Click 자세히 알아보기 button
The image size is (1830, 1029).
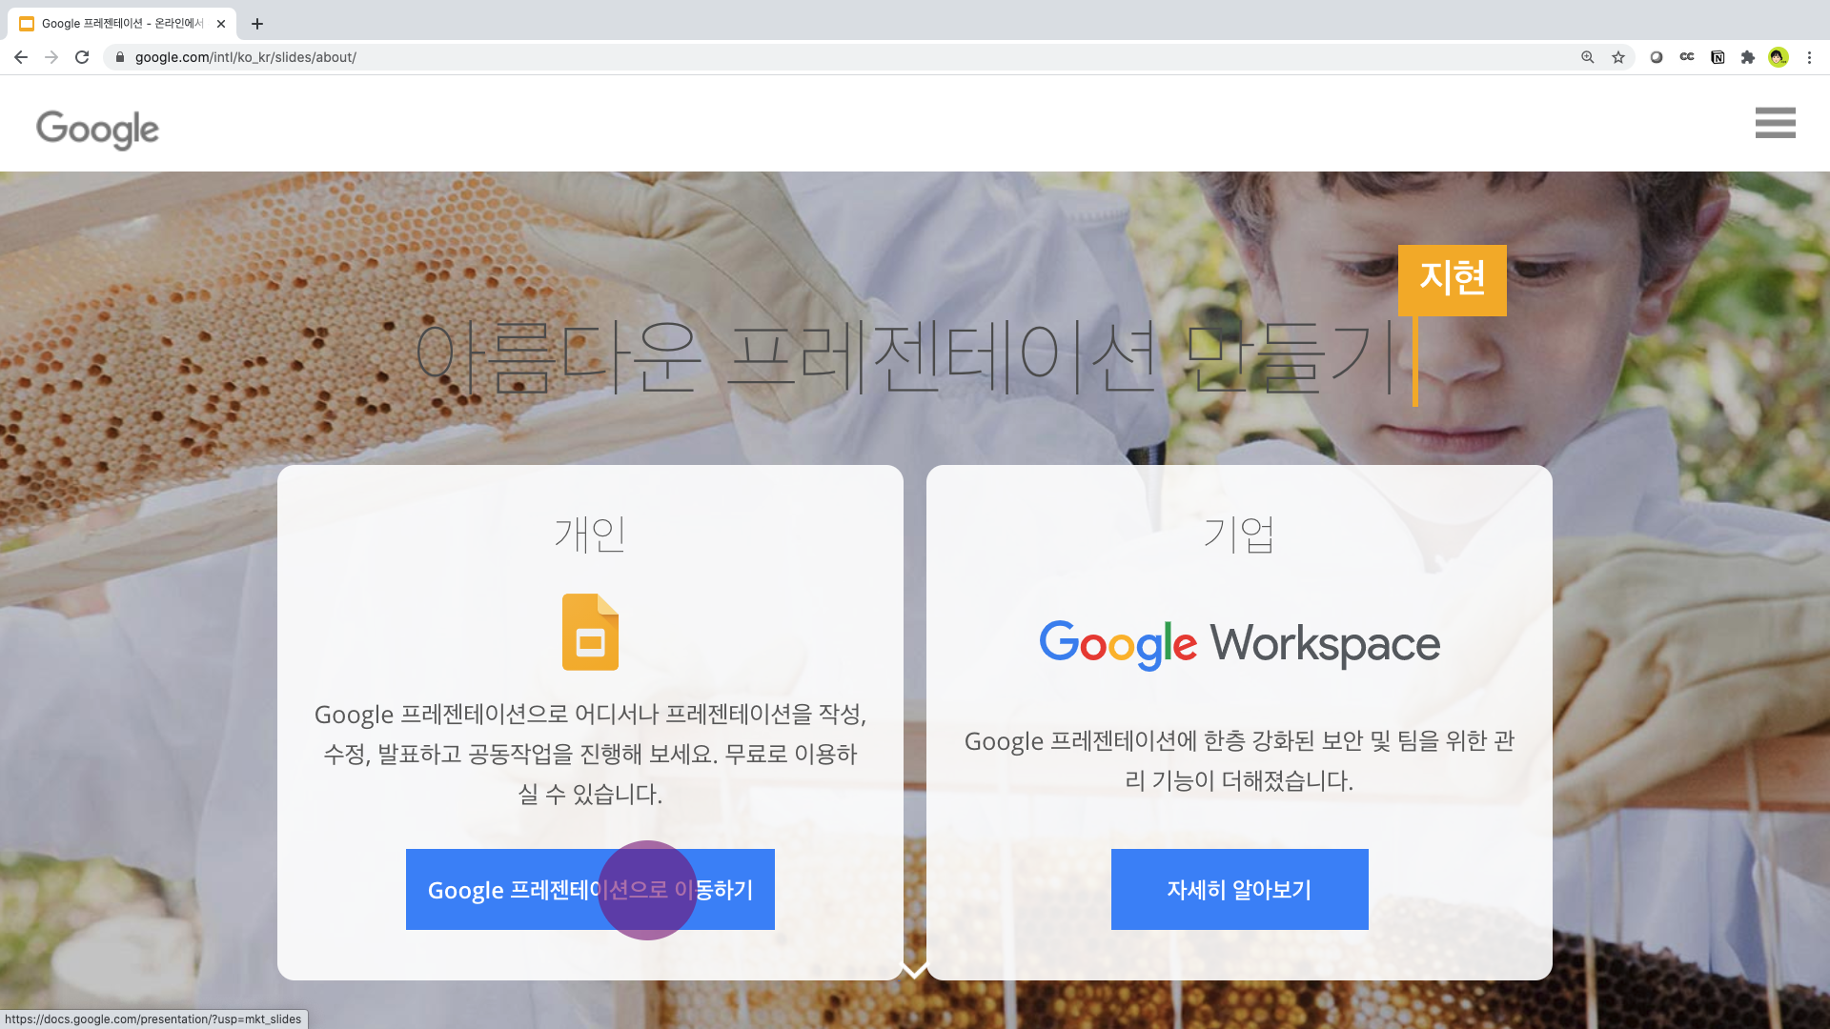click(1239, 889)
